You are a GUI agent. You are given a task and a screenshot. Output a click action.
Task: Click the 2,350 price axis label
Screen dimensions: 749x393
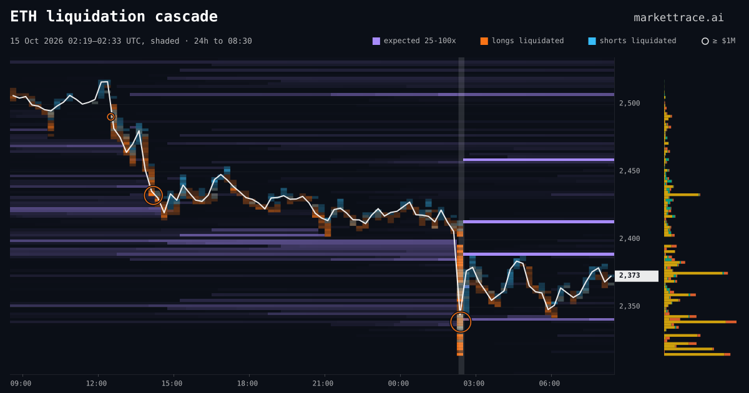630,306
